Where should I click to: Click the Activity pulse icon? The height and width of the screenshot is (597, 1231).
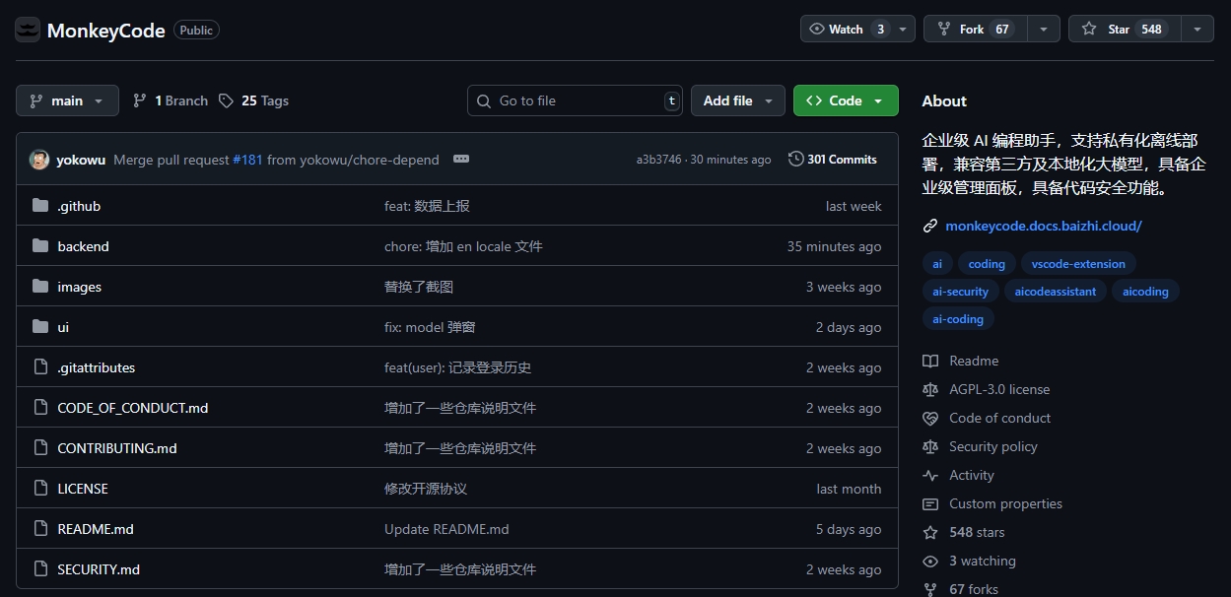pos(930,476)
